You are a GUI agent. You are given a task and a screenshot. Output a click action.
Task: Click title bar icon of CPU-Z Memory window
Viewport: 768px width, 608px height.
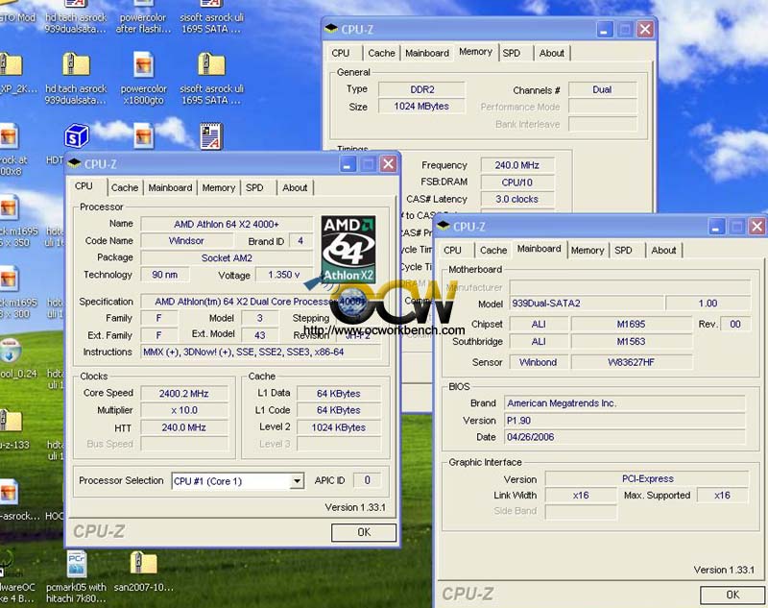click(331, 29)
